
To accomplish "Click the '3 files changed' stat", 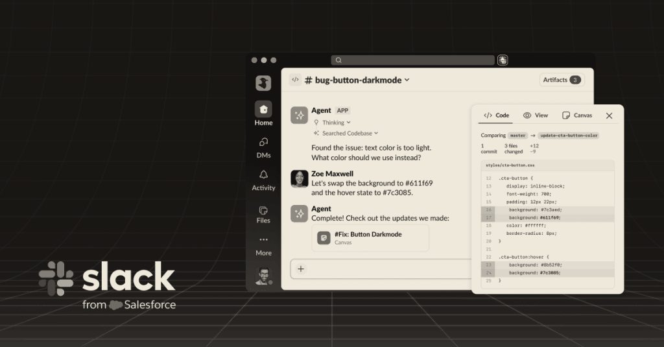I will click(514, 149).
